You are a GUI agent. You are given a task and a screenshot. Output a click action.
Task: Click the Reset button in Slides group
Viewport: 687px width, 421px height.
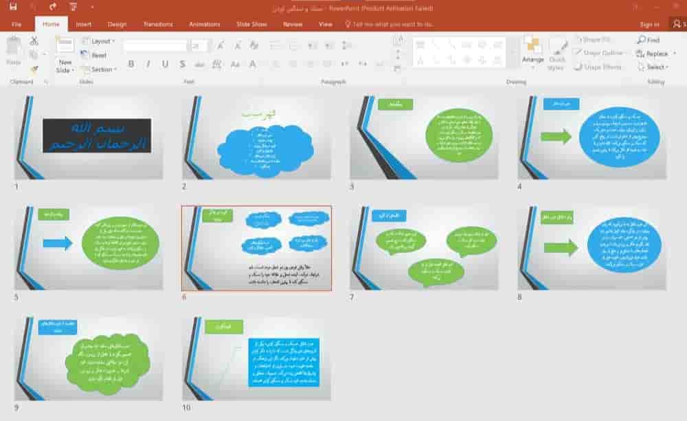[x=94, y=55]
